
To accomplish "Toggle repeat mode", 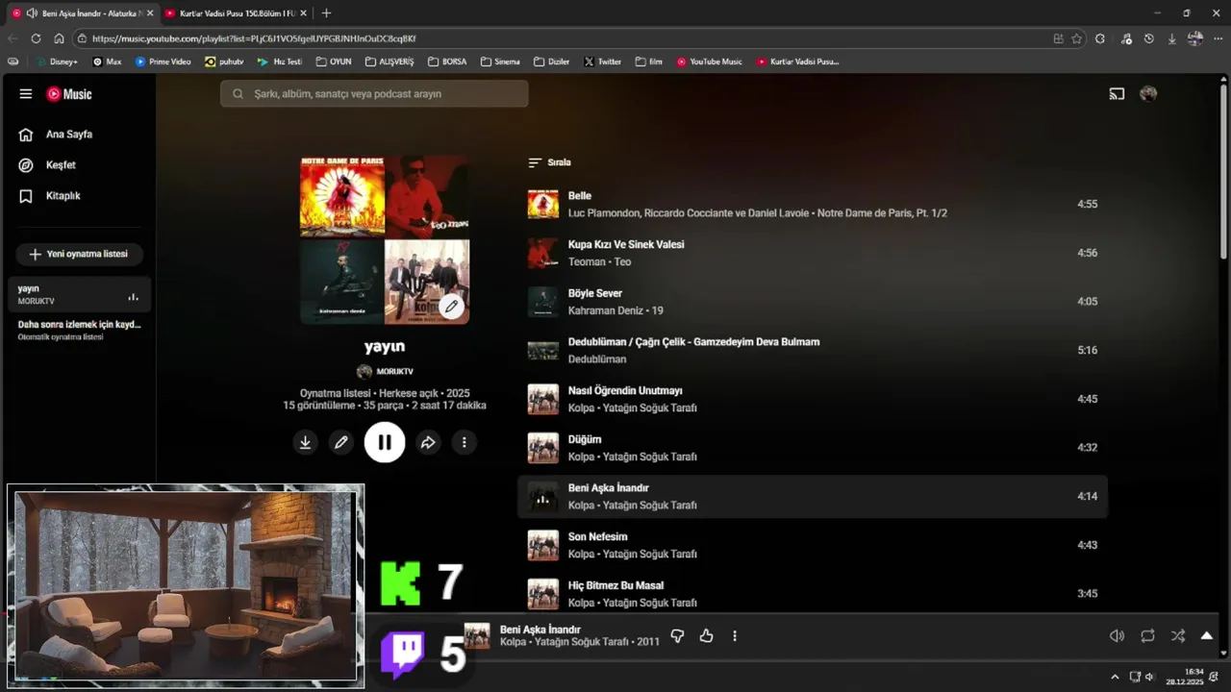I will (x=1147, y=636).
